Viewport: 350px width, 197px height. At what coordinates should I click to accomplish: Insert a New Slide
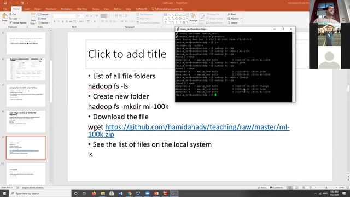(33, 19)
